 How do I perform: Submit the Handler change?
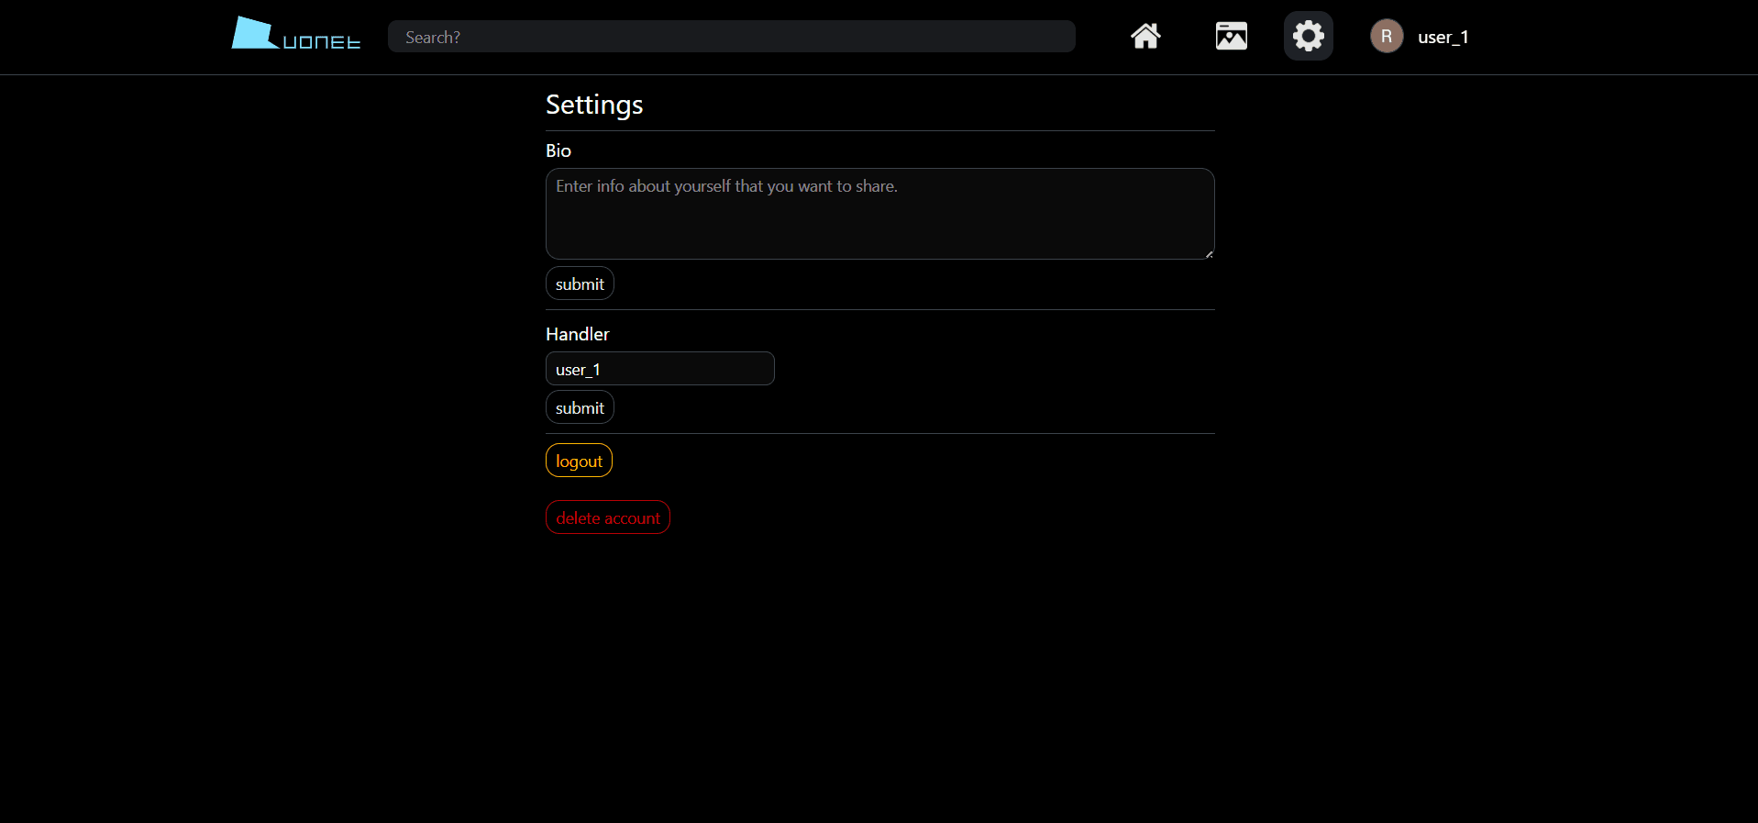point(580,408)
